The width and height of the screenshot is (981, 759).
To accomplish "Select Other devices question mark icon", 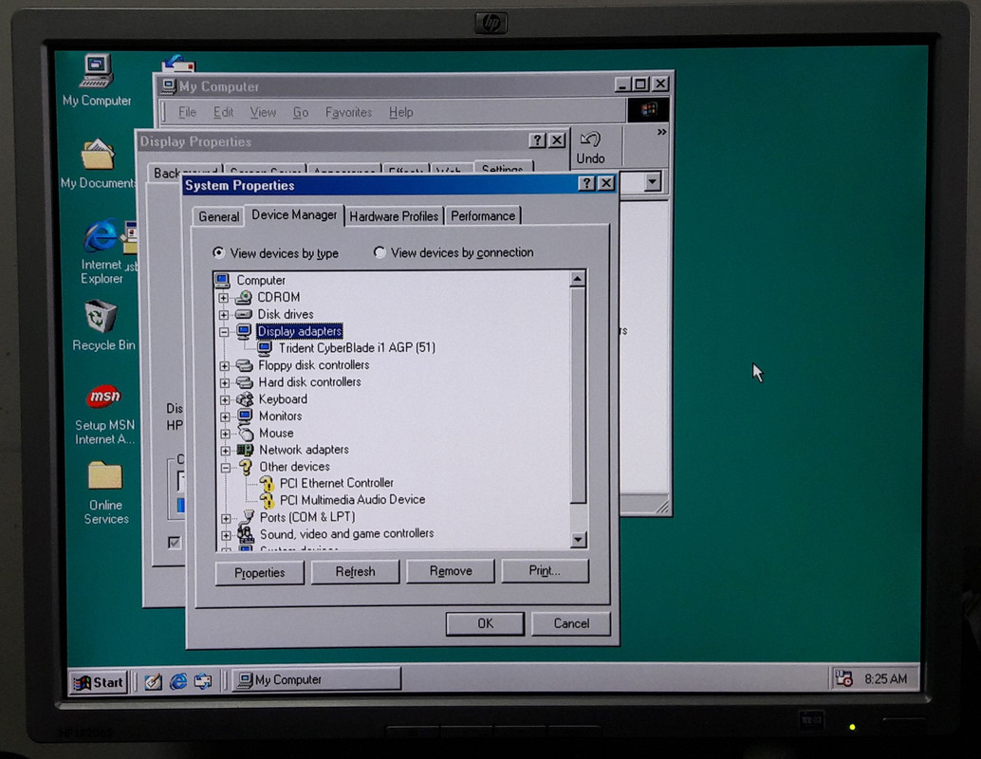I will (246, 467).
